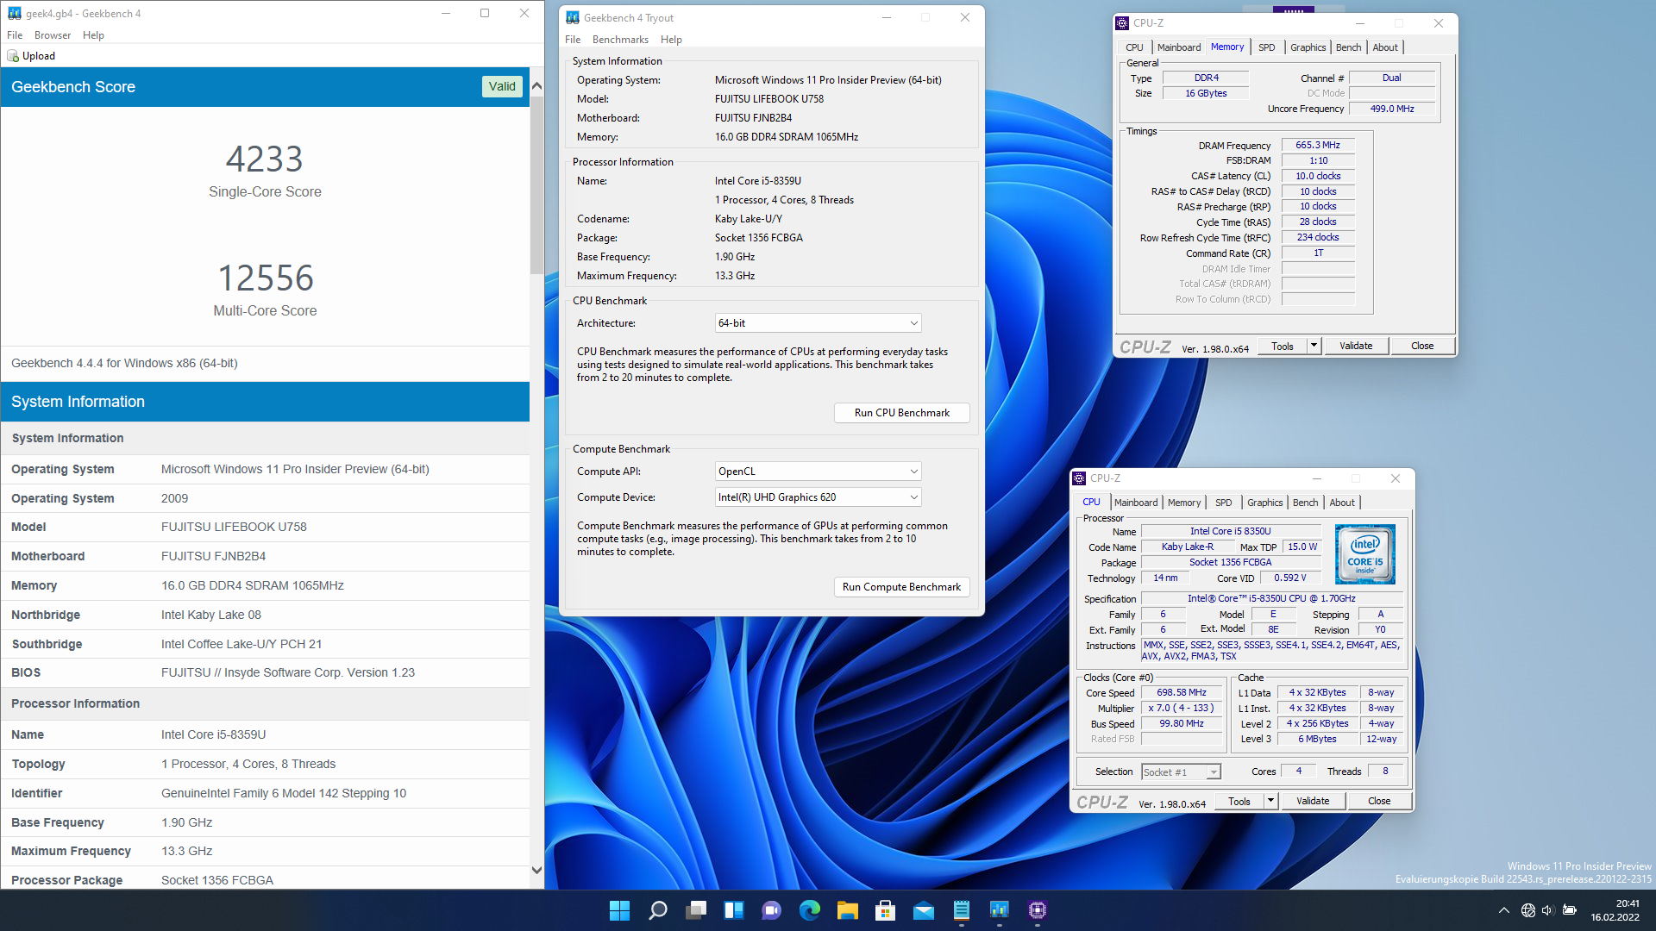Click the Geekbench vertical scrollbar thumb
The height and width of the screenshot is (931, 1656).
click(x=536, y=185)
